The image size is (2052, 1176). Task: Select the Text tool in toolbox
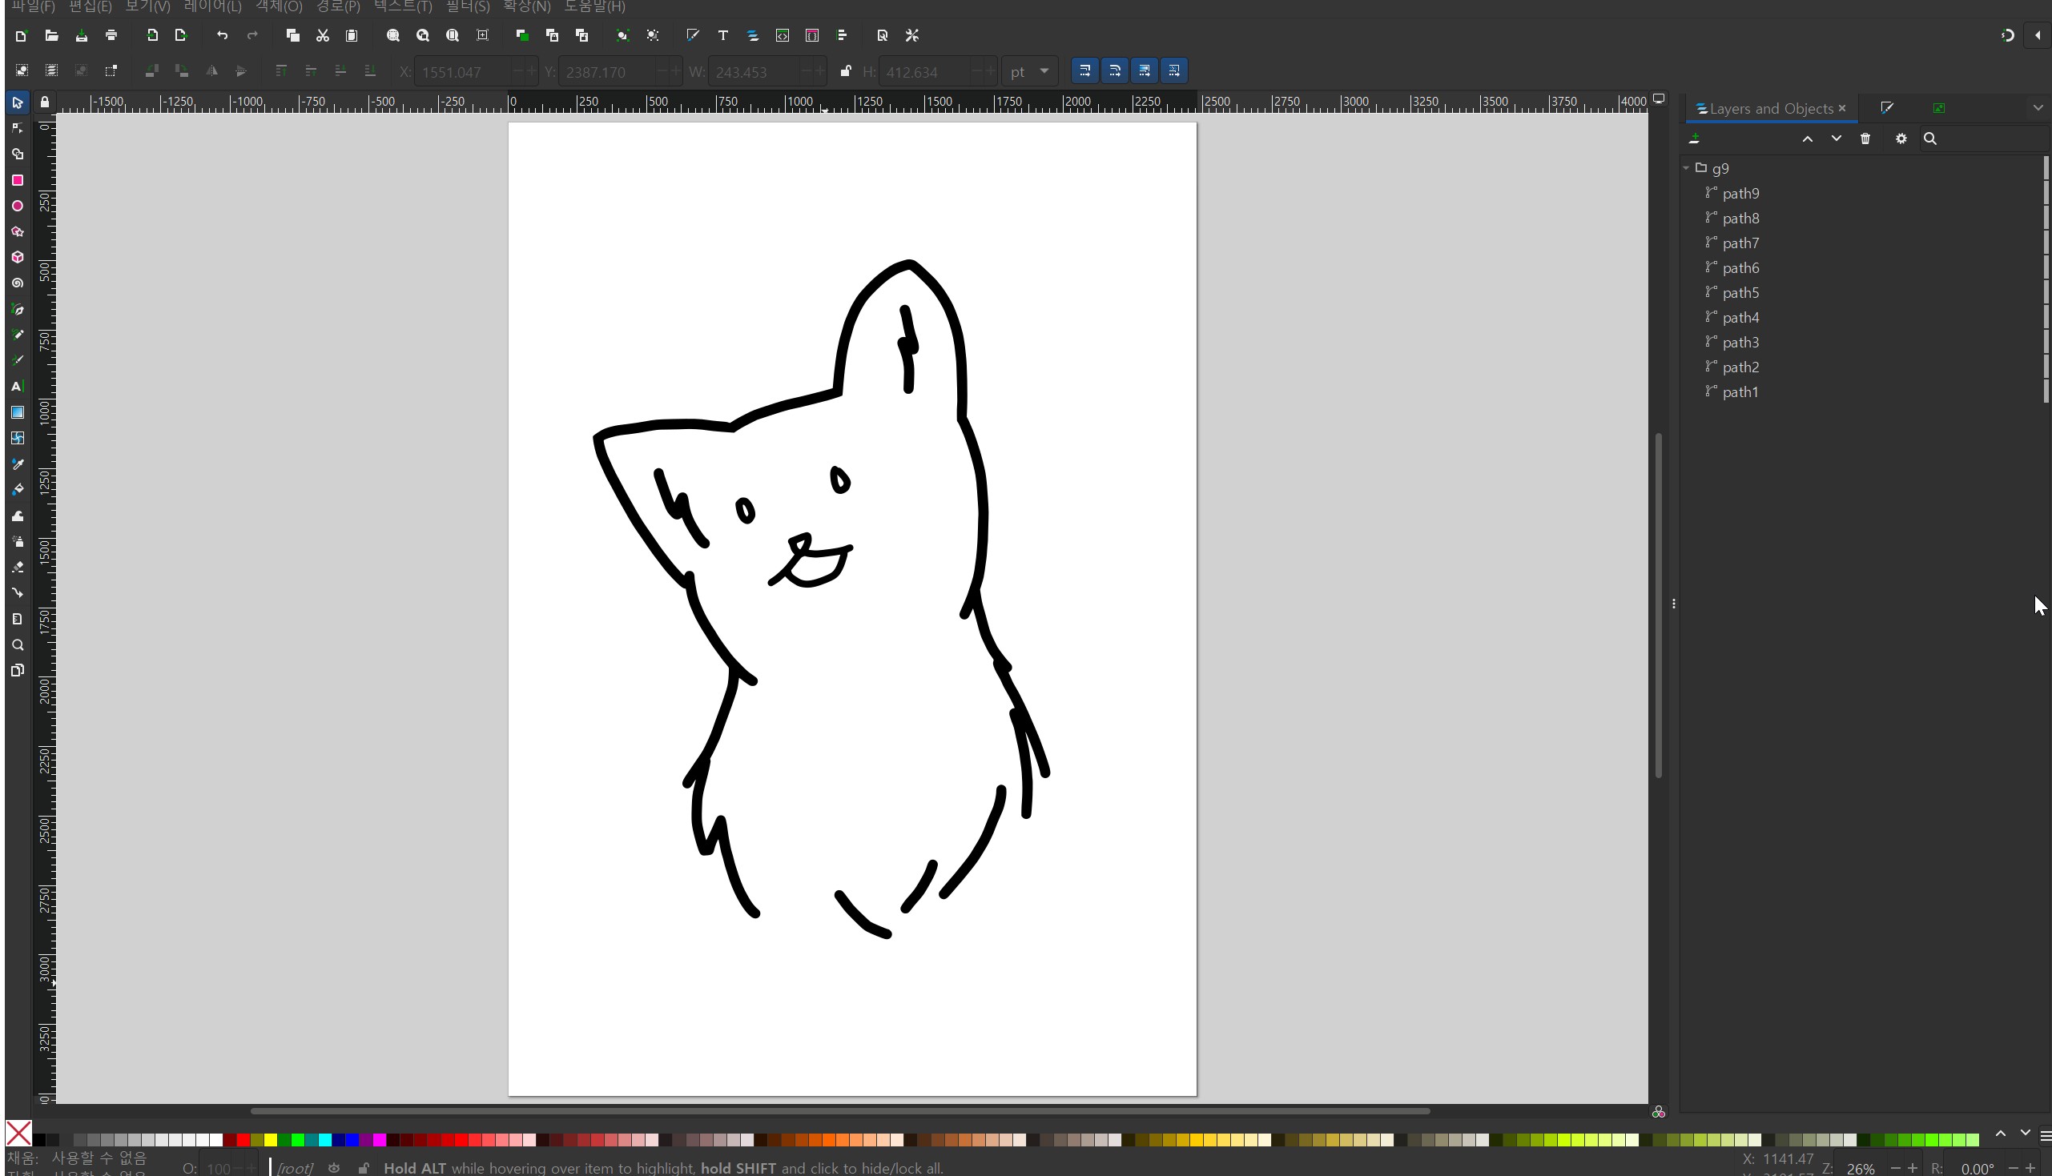[17, 387]
